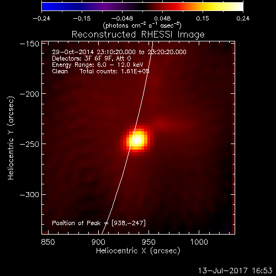
Task: Click the 900 X-axis tick label
Action: pyautogui.click(x=98, y=242)
